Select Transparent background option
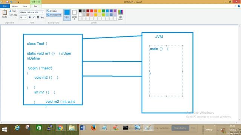Screen dimensions: 241x135 [53, 15]
